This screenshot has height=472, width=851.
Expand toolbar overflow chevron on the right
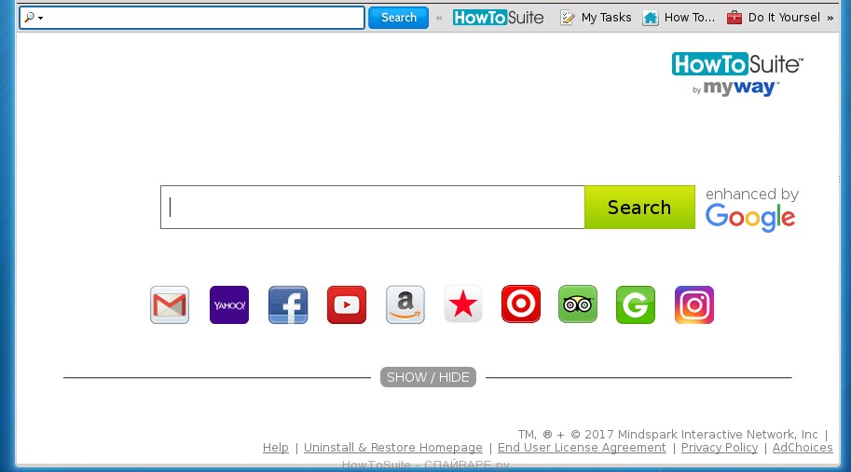(x=830, y=18)
